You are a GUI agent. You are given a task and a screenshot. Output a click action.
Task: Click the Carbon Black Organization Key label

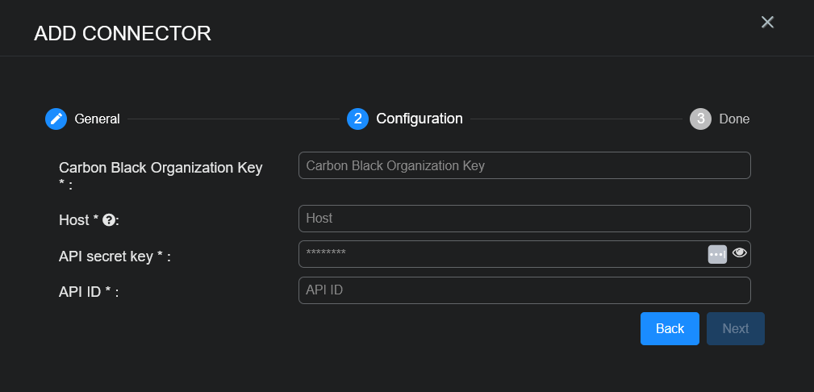click(161, 168)
